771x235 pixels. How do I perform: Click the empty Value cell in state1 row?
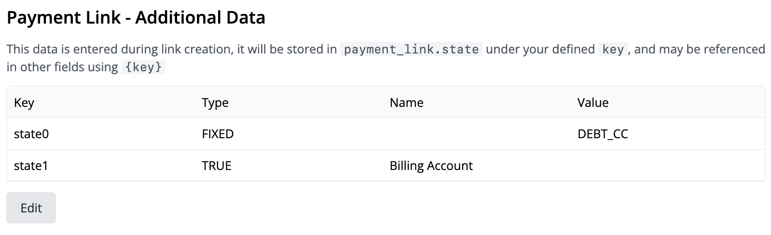(x=666, y=166)
